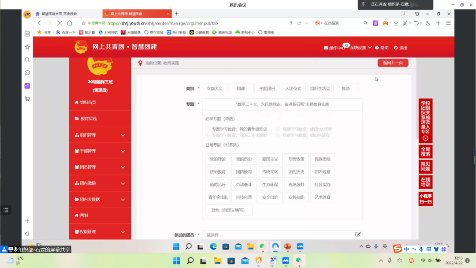476x268 pixels.
Task: Select radio option 党的二十大精神
Action: 208,135
